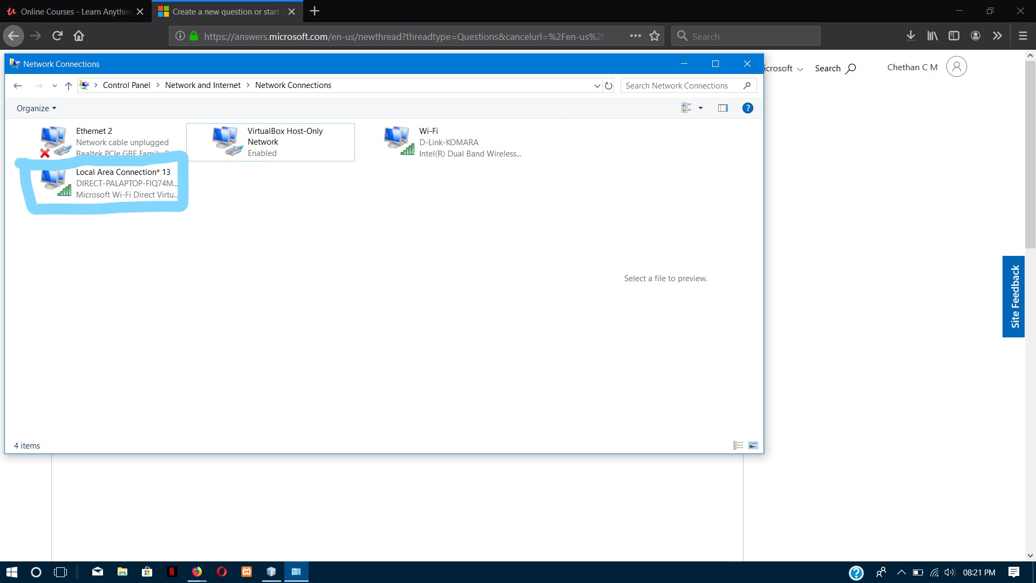Expand the chevron after Control Panel breadcrumb
This screenshot has height=583, width=1036.
point(158,85)
